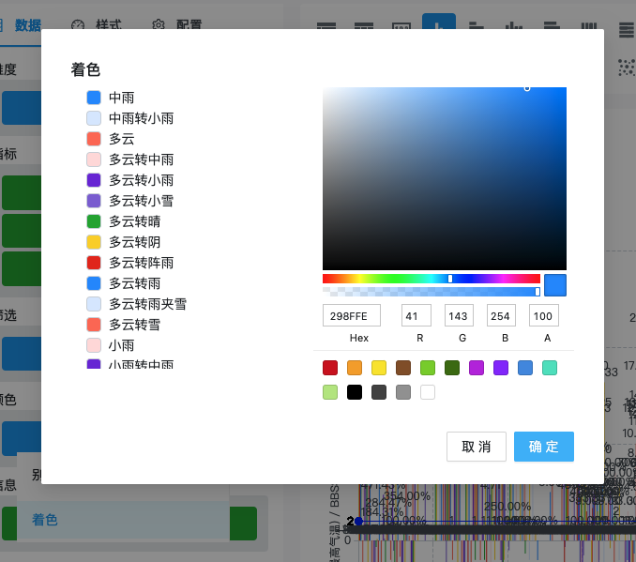Click the R value field

pyautogui.click(x=416, y=315)
